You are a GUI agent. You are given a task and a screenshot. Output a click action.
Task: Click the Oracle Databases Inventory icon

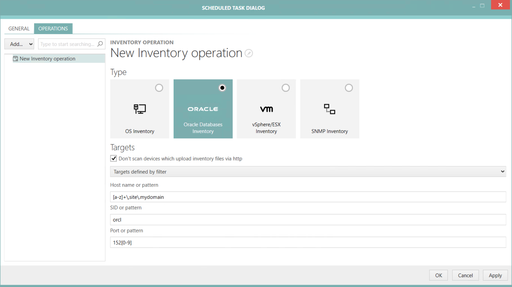click(203, 109)
